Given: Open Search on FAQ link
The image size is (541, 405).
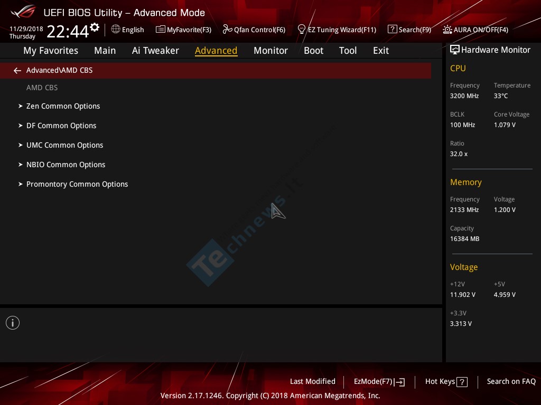Looking at the screenshot, I should (511, 381).
